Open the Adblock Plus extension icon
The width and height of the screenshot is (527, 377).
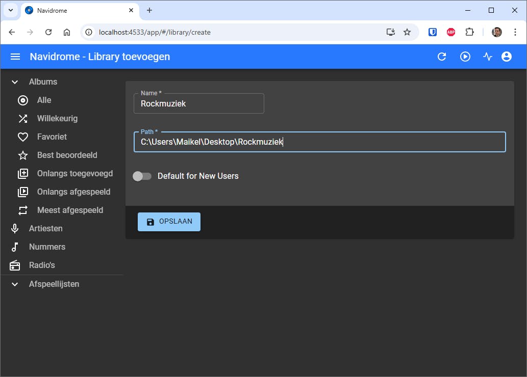coord(451,32)
